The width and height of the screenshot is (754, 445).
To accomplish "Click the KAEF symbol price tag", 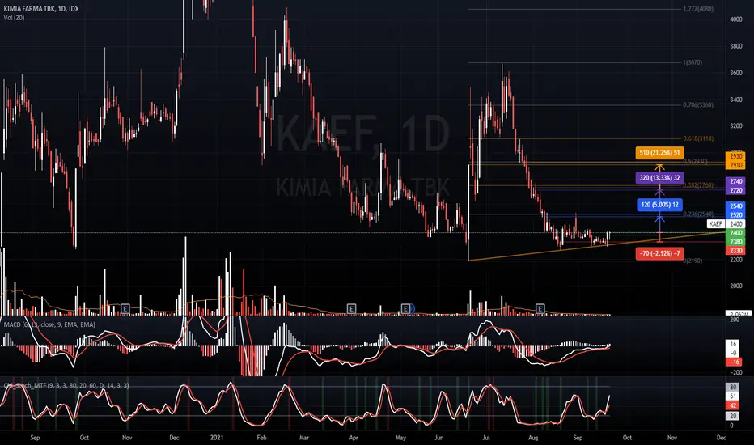I will [715, 223].
